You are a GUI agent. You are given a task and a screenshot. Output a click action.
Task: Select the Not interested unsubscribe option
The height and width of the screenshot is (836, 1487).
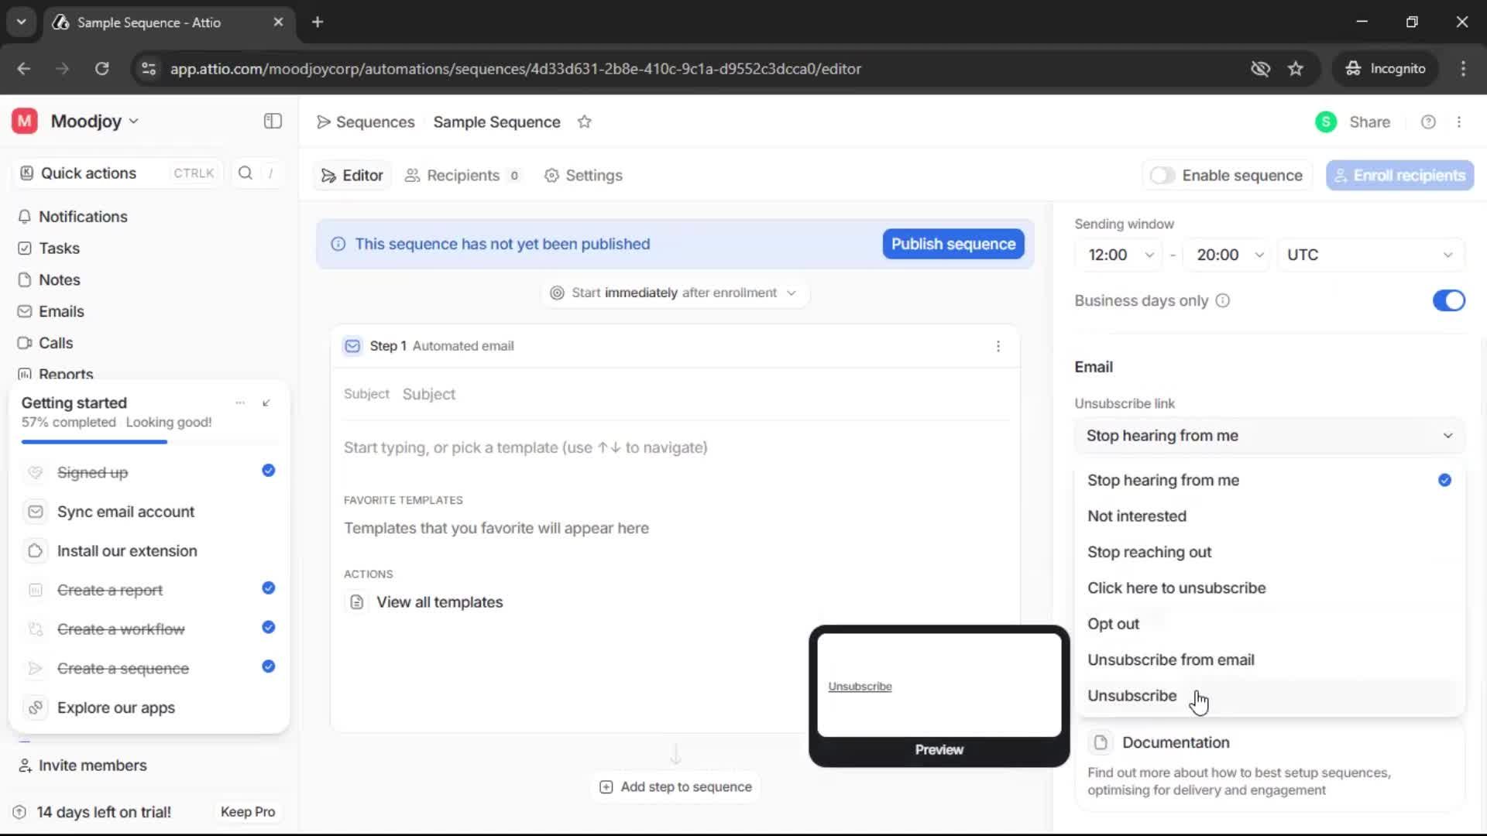click(1136, 516)
